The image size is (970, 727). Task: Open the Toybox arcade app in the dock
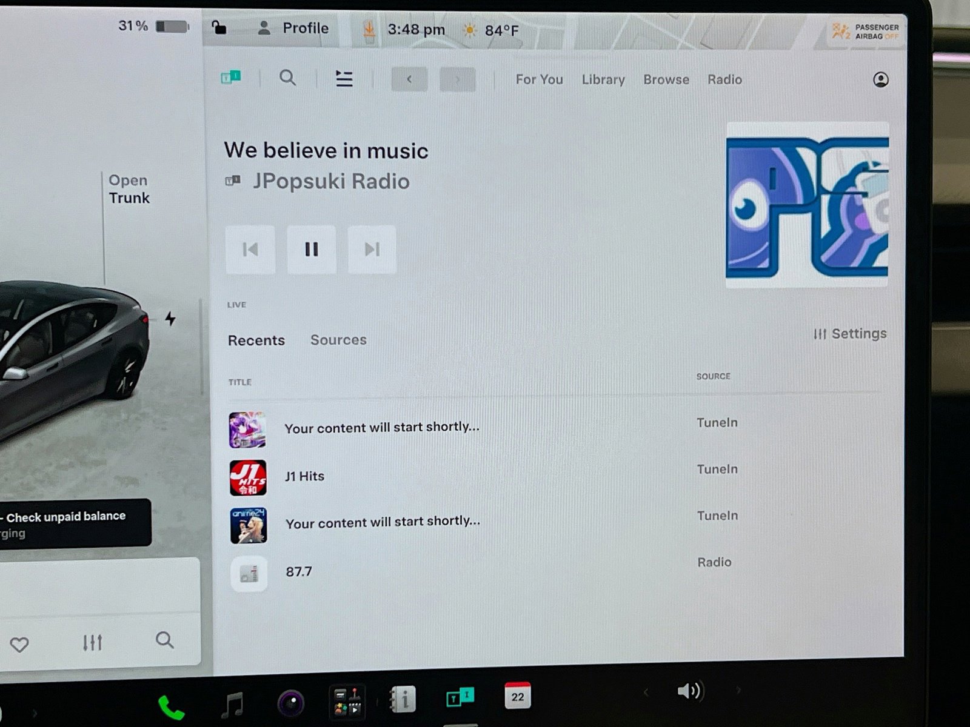[x=347, y=702]
